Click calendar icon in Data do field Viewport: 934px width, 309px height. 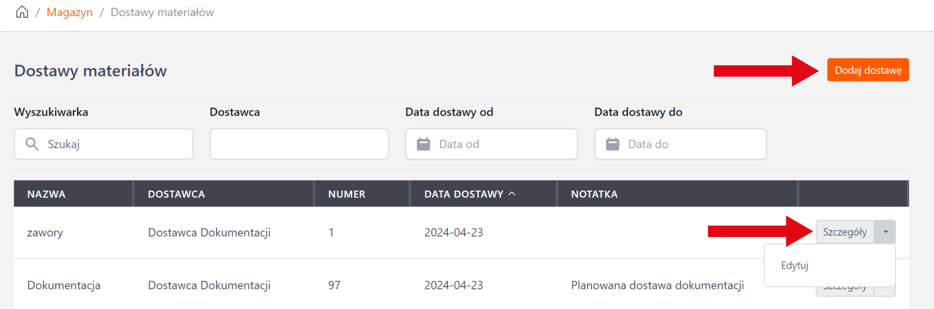pos(612,144)
